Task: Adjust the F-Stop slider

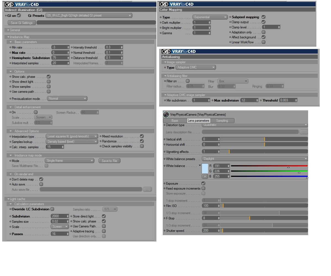Action: click(264, 218)
